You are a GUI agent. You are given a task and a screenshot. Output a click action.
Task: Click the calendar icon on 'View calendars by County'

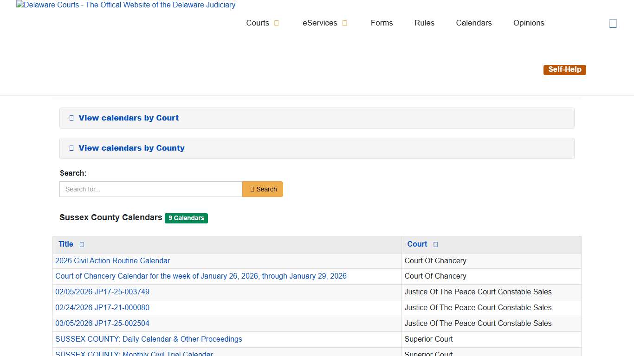(x=71, y=148)
